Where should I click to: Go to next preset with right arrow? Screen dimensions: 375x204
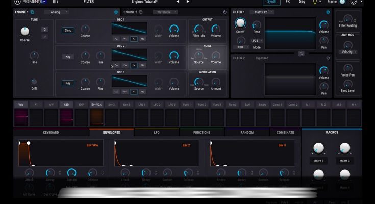[x=188, y=2]
